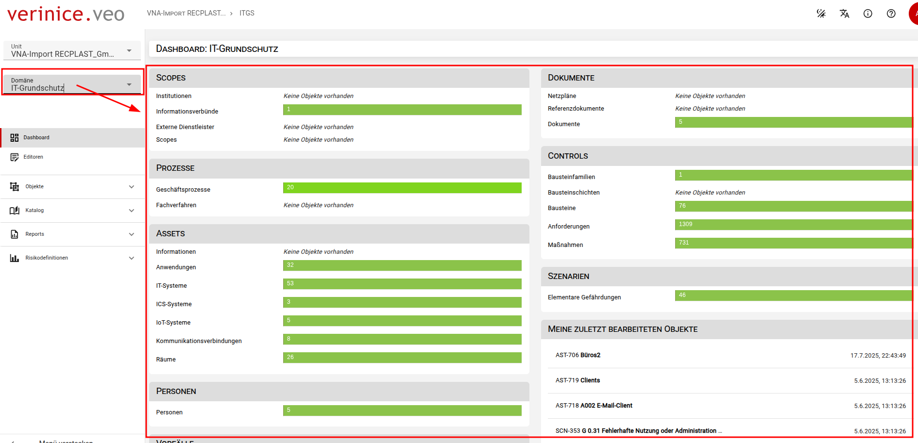Image resolution: width=918 pixels, height=443 pixels.
Task: Open recently edited AST-706 Büros2
Action: point(578,355)
